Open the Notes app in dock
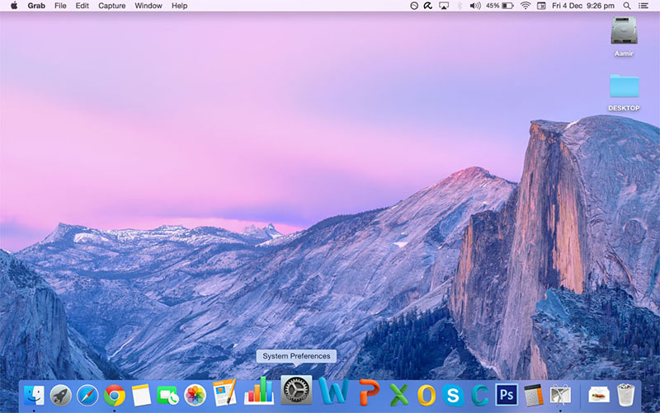 [x=141, y=396]
